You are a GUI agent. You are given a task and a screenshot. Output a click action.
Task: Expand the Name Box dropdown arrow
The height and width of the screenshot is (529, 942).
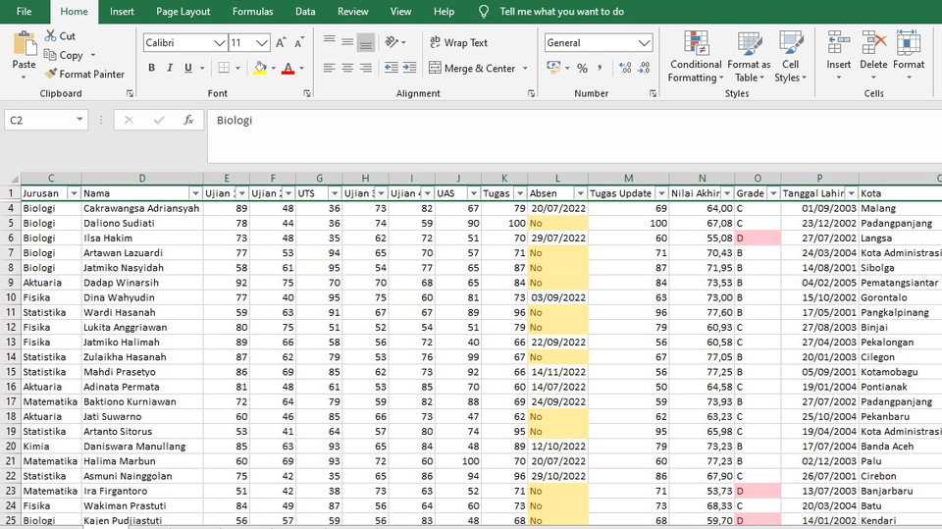point(79,120)
